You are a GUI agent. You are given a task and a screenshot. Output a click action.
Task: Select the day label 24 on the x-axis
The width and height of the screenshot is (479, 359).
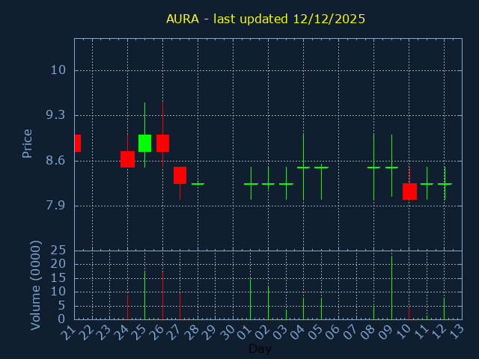click(121, 332)
